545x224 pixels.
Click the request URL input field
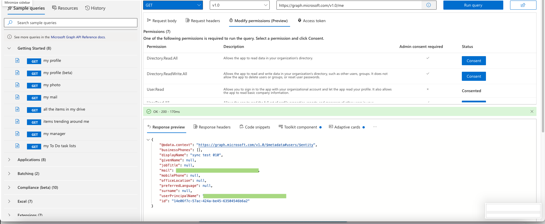coord(349,5)
